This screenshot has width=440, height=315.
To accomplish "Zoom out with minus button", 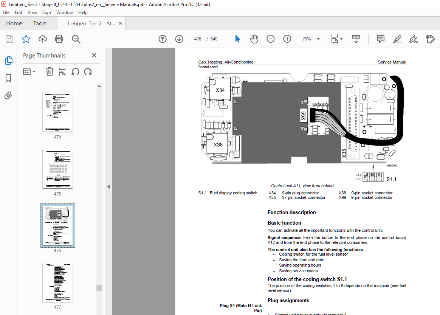I will 271,39.
